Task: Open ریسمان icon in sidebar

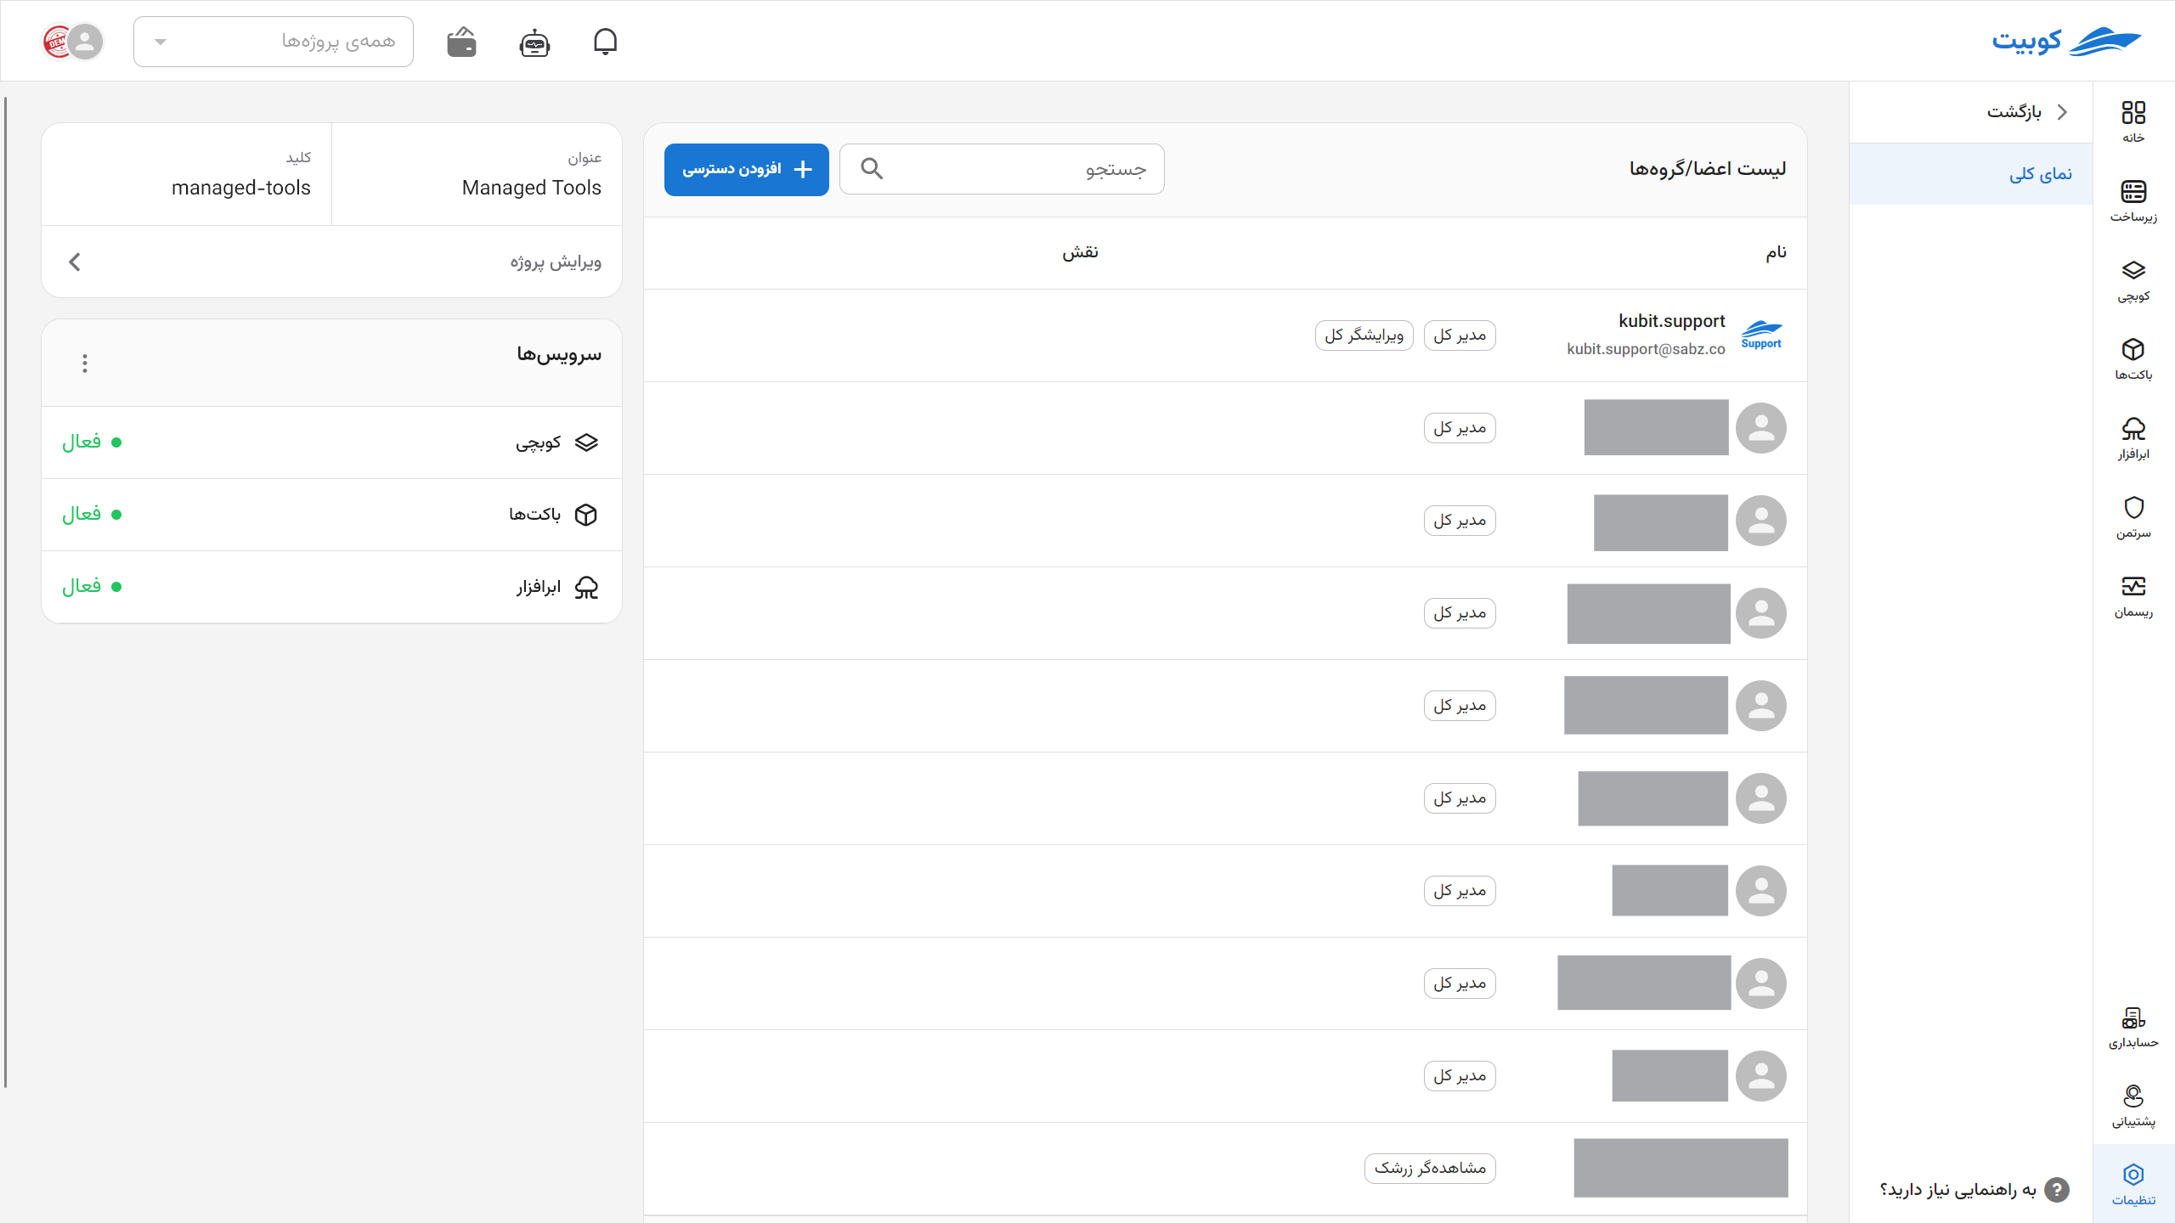Action: 2133,596
